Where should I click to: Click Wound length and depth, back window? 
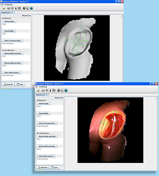tap(13, 53)
